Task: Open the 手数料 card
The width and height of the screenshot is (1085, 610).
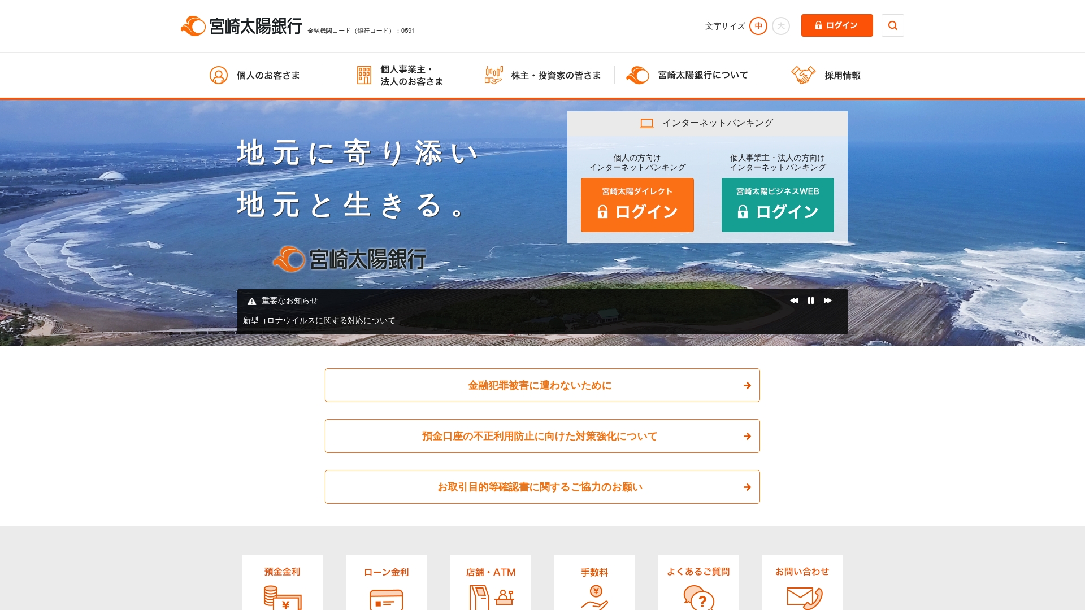Action: [594, 582]
